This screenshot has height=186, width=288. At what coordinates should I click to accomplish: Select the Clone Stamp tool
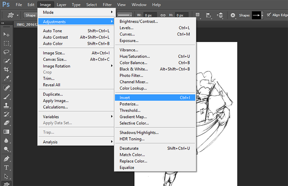[6, 105]
